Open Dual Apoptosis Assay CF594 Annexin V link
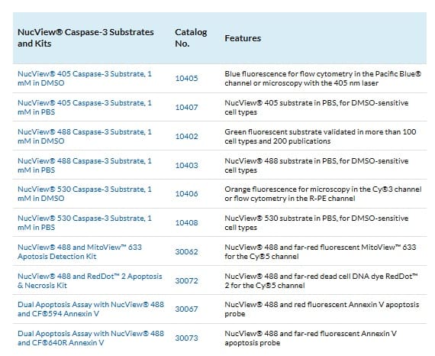Viewport: 435px width, 356px height. [x=91, y=309]
